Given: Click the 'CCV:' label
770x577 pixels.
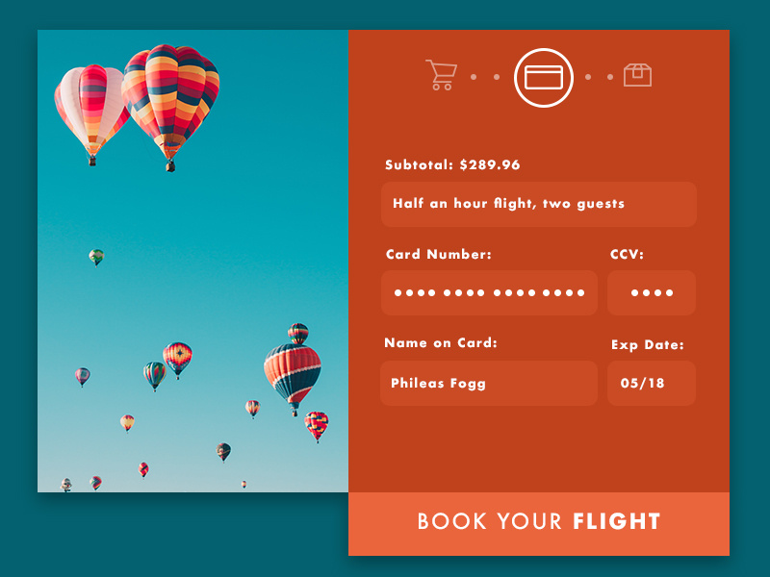Looking at the screenshot, I should (627, 255).
